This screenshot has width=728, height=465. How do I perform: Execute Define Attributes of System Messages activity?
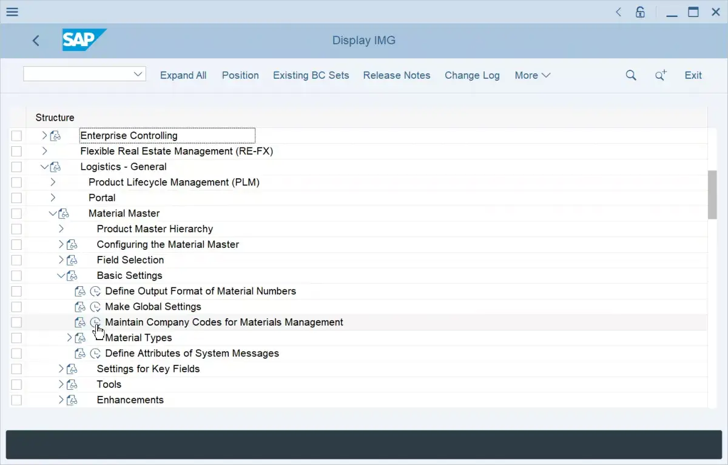pyautogui.click(x=95, y=353)
